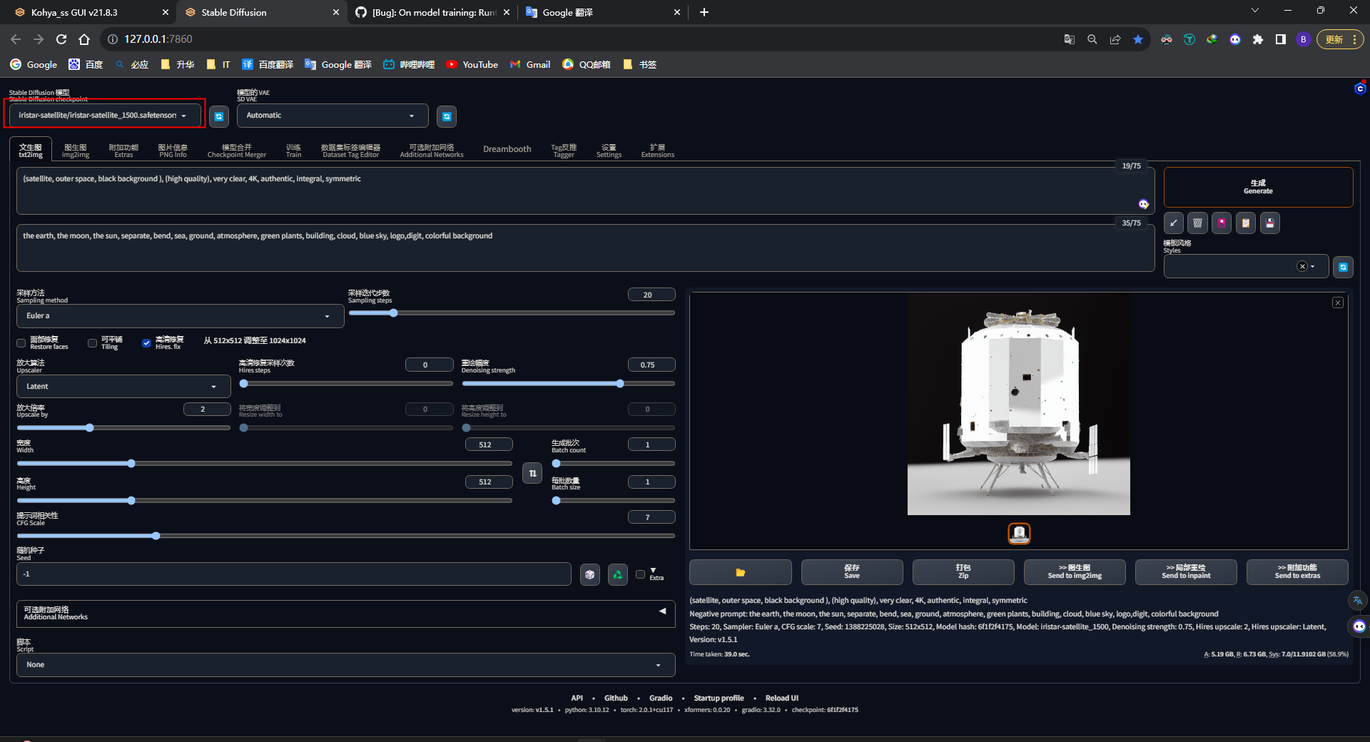This screenshot has width=1370, height=742.
Task: Enable the Restore faces checkbox
Action: click(21, 343)
